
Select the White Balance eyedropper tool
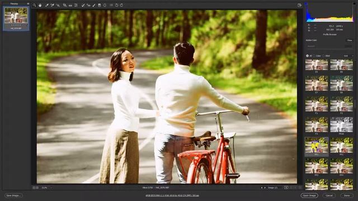point(46,5)
